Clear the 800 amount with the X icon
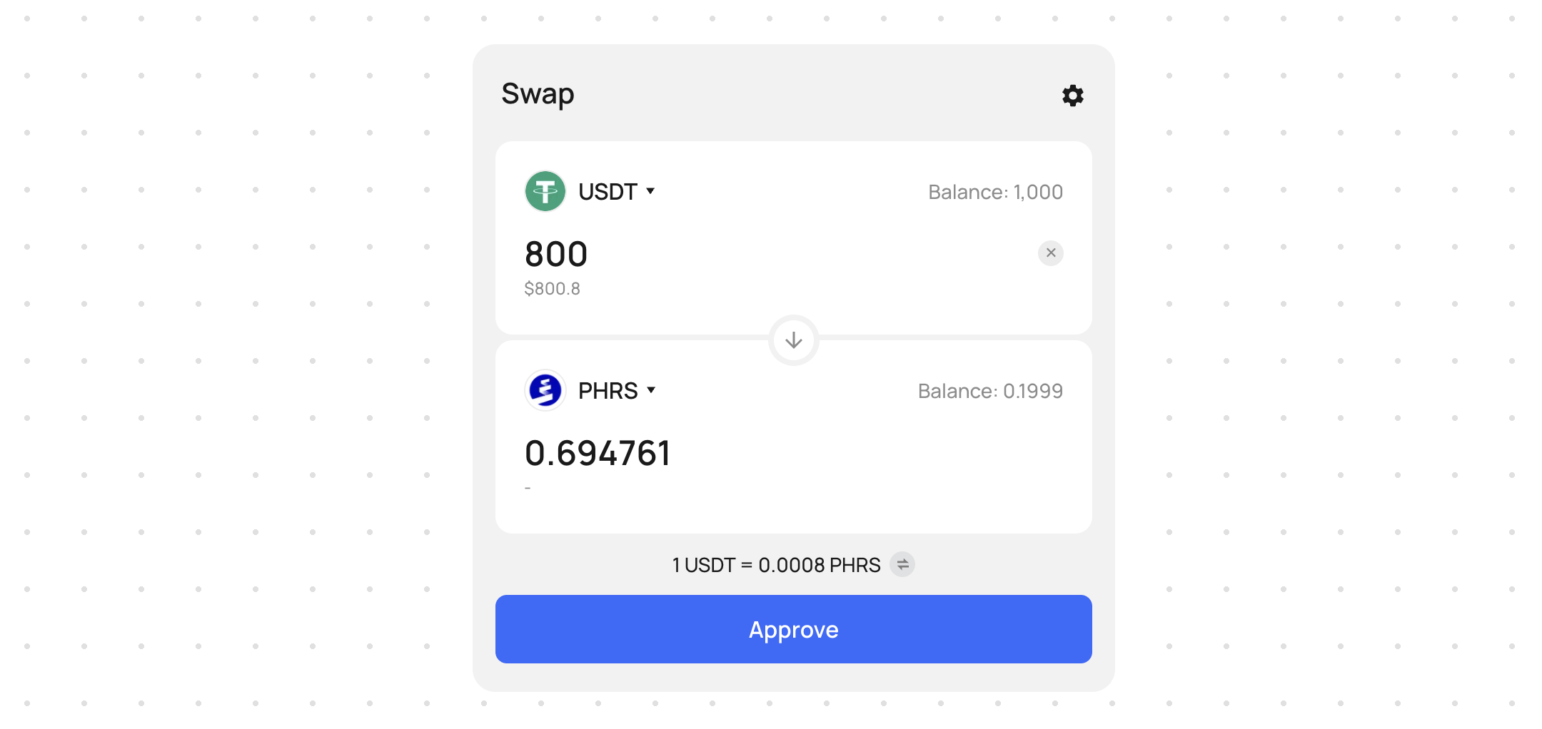Viewport: 1542px width, 729px height. pyautogui.click(x=1050, y=253)
